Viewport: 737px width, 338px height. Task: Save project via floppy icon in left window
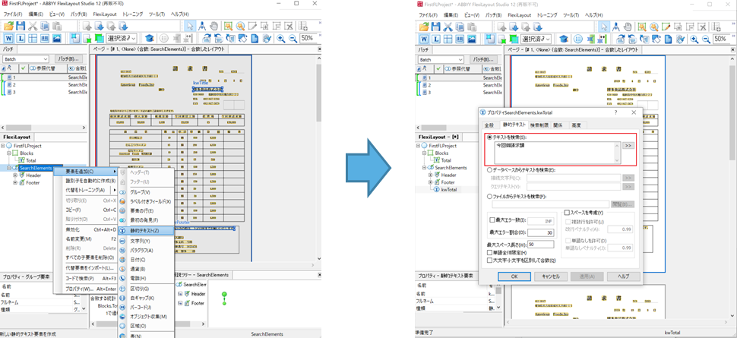[21, 27]
